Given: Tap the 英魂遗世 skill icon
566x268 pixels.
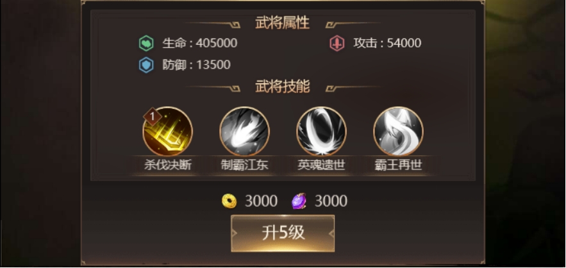Looking at the screenshot, I should 322,131.
